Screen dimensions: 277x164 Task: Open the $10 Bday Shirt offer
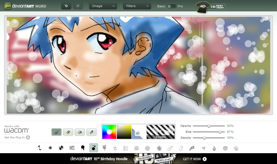[210, 7]
